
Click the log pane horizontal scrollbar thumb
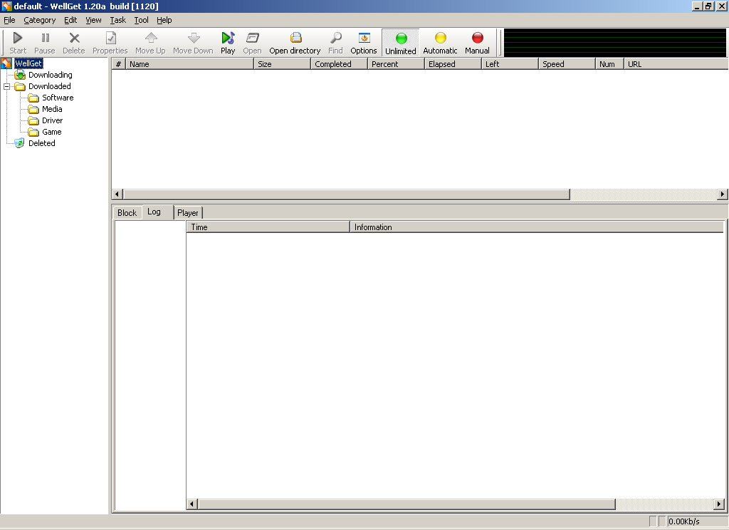[407, 504]
